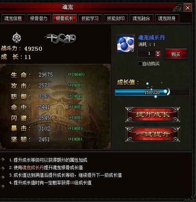Select the 技能学习 tab
The height and width of the screenshot is (202, 196).
point(90,18)
